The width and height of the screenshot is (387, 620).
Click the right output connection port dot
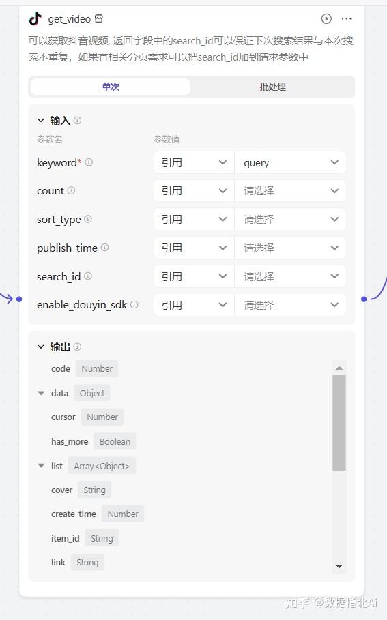coord(364,299)
